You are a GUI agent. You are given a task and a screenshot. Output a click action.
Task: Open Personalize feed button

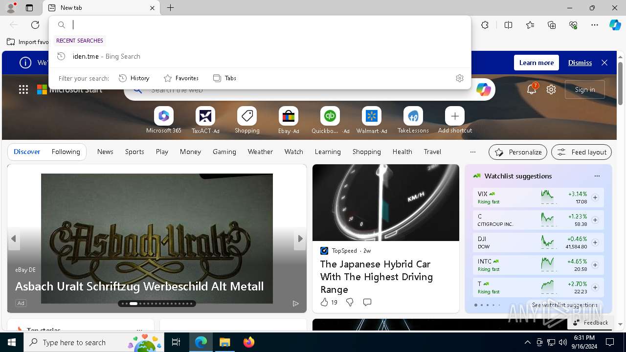coord(518,152)
